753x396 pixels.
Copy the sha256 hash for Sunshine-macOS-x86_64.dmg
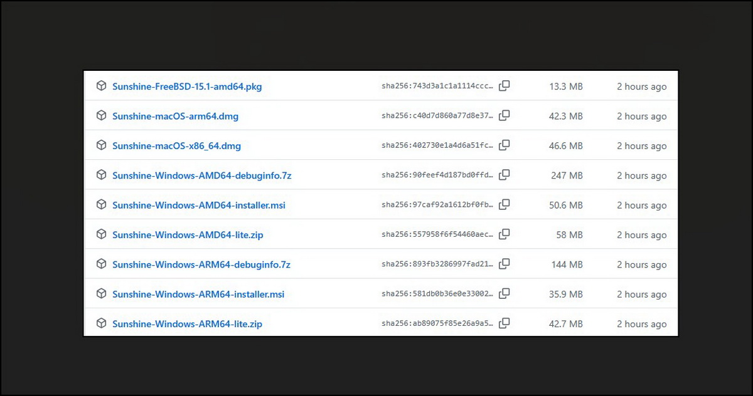click(504, 145)
